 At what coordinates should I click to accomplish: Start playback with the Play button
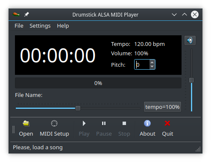tap(84, 128)
